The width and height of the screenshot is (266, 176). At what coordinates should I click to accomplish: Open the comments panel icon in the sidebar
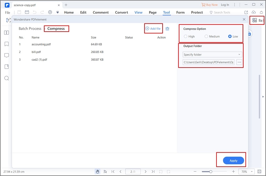click(x=7, y=55)
